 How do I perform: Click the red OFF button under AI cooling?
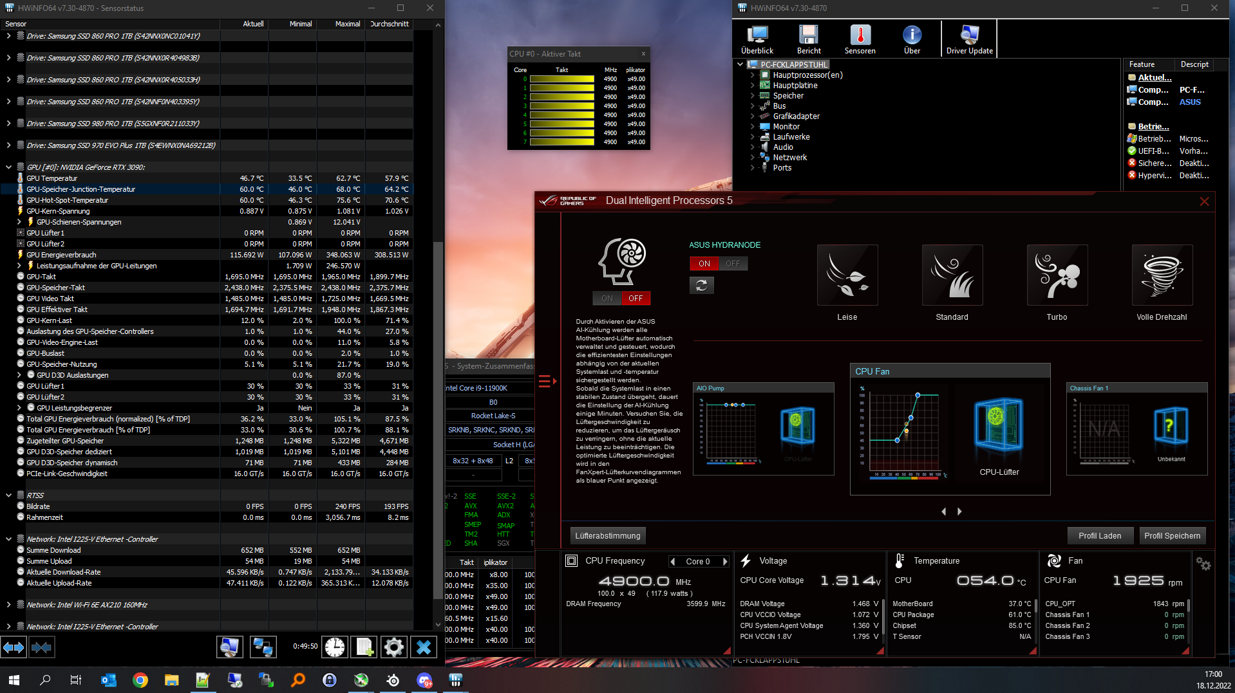click(636, 299)
